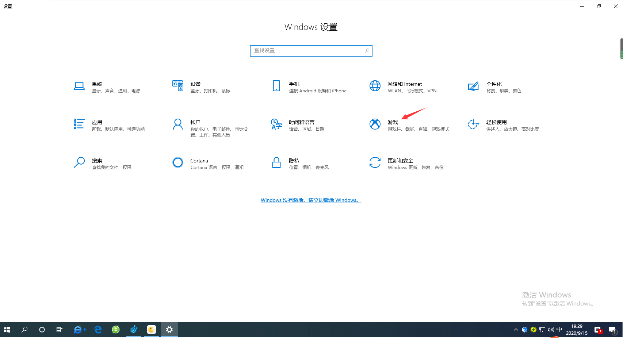Minimize the Settings window
623x338 pixels.
[582, 6]
